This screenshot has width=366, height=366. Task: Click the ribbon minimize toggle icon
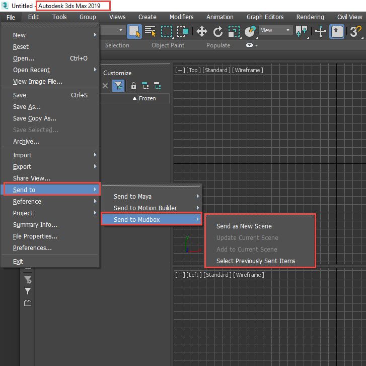pyautogui.click(x=249, y=45)
